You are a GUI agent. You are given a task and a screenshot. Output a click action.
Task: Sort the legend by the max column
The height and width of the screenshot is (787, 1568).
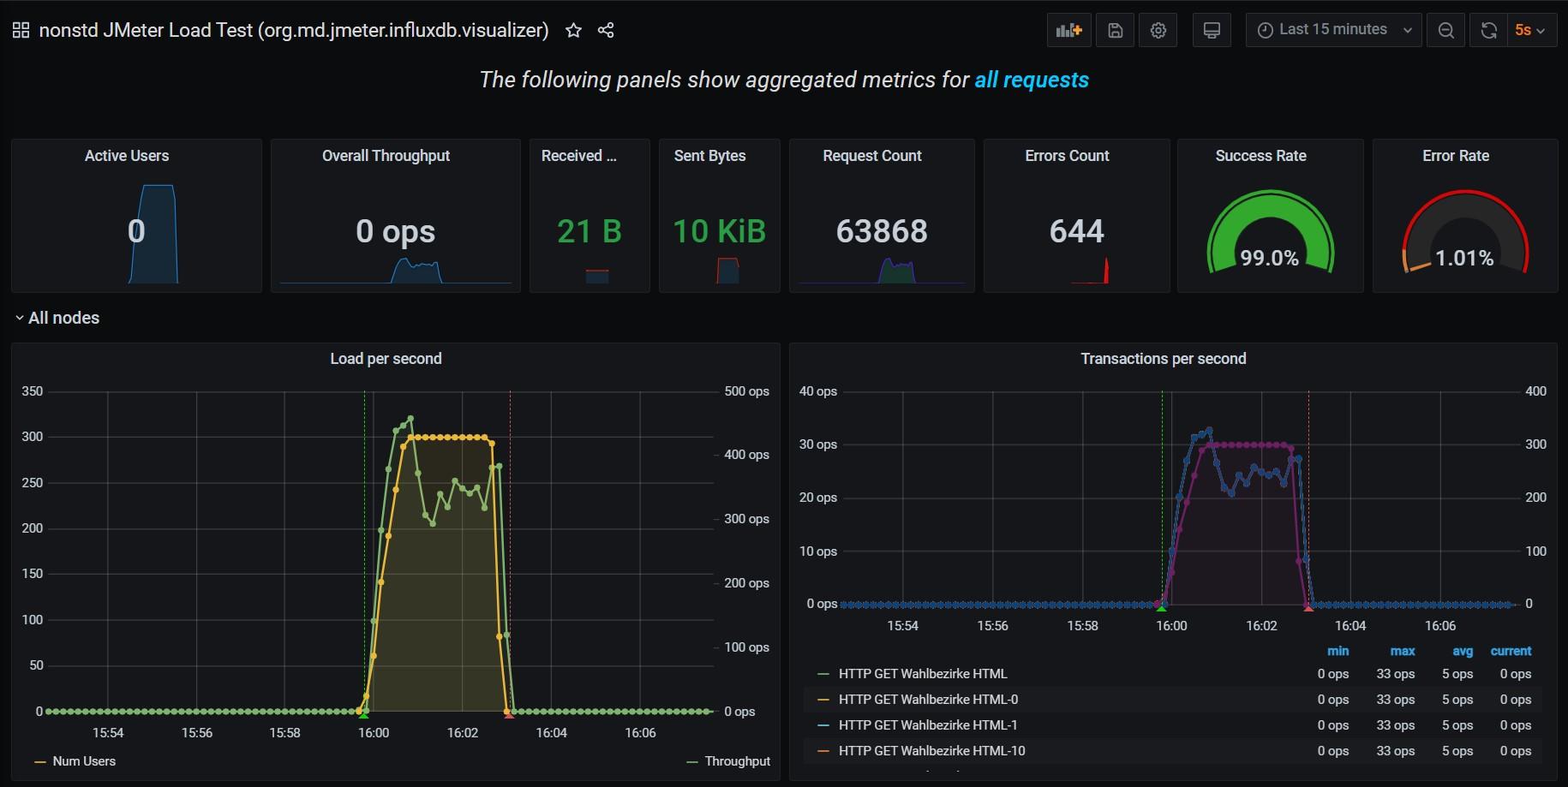click(1402, 651)
